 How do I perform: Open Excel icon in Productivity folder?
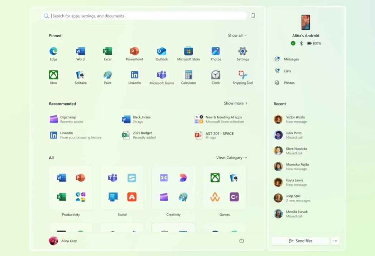coord(61,197)
